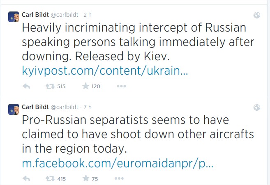The width and height of the screenshot is (270, 185).
Task: Click the globe icon on the first tweet
Action: [x=257, y=15]
